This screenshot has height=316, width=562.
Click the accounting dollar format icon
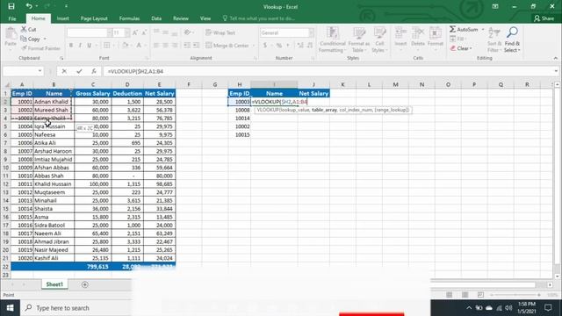coord(265,45)
